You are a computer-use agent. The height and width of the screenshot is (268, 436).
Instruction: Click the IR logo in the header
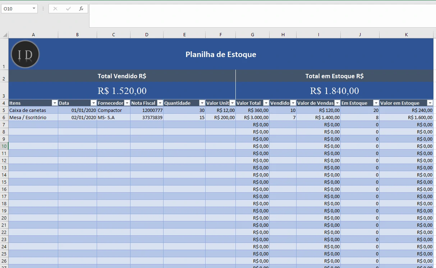tap(25, 54)
